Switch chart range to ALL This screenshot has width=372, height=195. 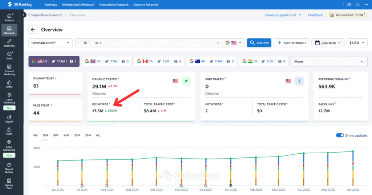point(98,135)
